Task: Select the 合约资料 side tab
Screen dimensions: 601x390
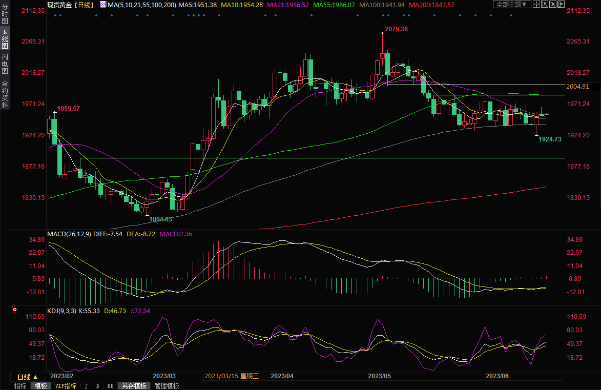Action: pos(5,94)
